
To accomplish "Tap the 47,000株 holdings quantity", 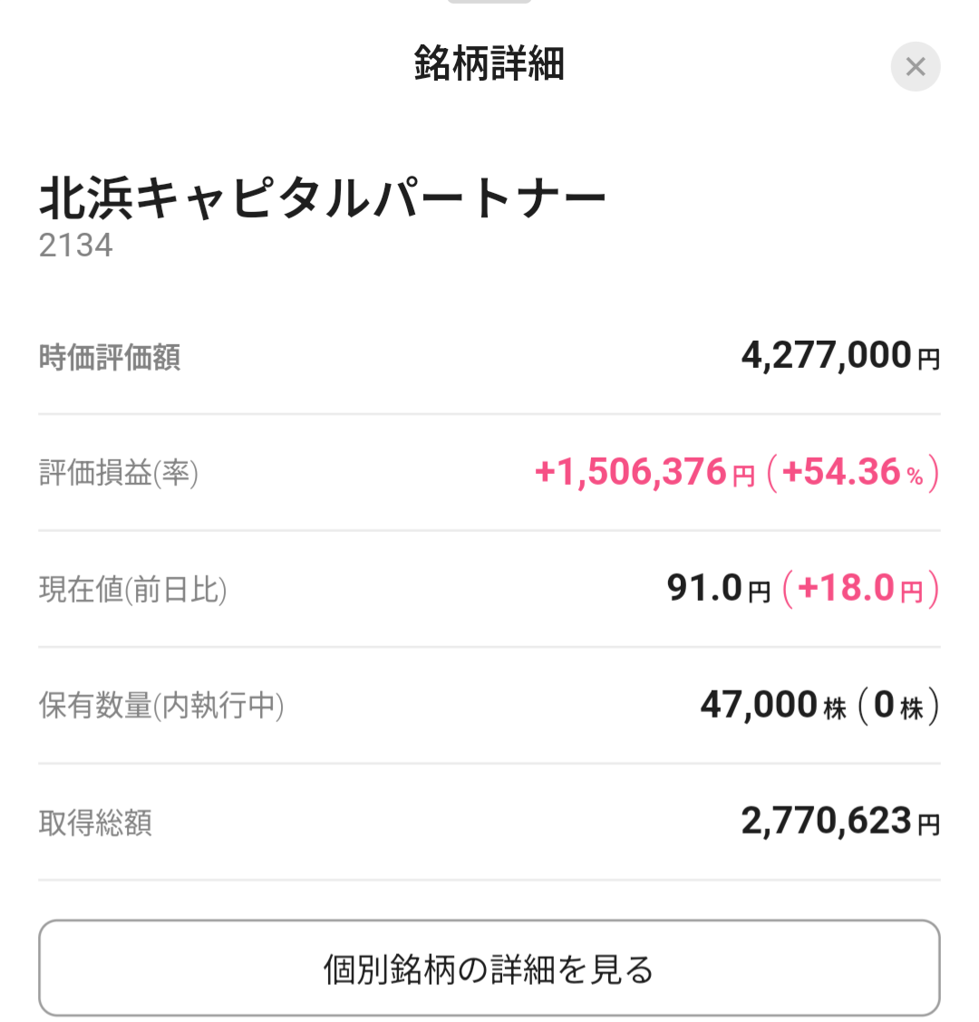I will [x=773, y=705].
